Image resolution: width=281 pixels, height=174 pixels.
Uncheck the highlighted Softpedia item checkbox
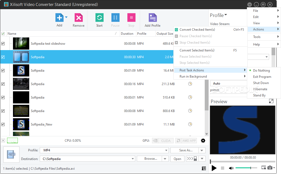[3, 57]
